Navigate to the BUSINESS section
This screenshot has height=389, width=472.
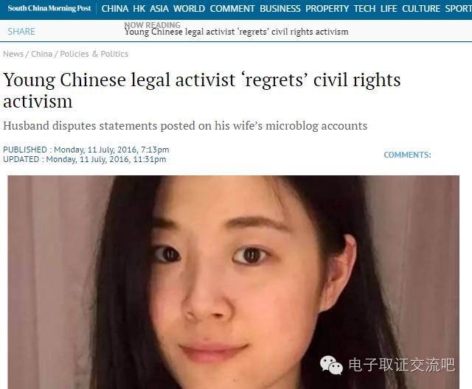coord(280,9)
